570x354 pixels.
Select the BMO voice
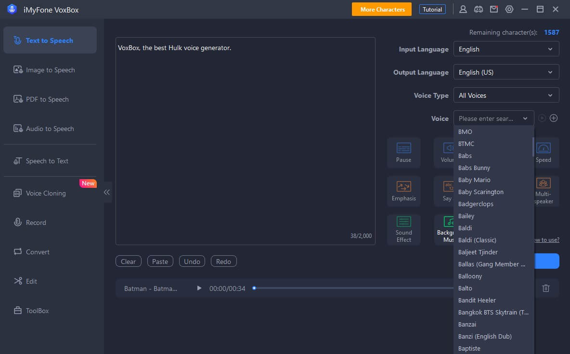coord(493,131)
